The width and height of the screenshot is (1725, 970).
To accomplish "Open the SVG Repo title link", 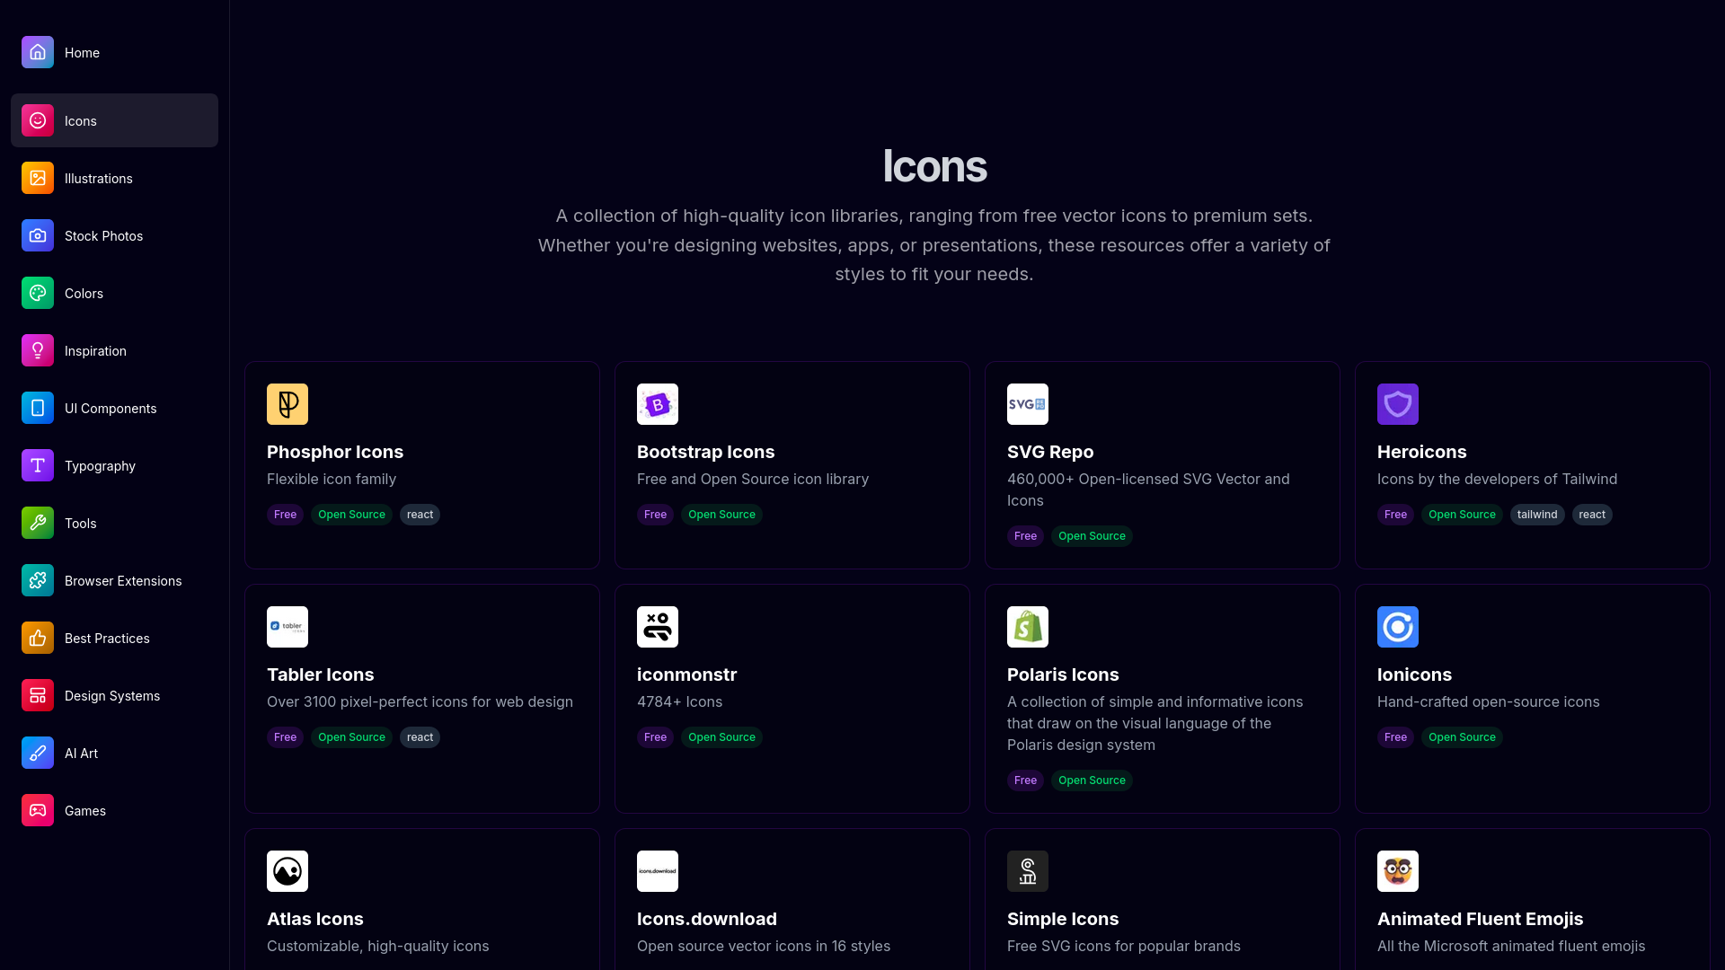I will [x=1050, y=452].
